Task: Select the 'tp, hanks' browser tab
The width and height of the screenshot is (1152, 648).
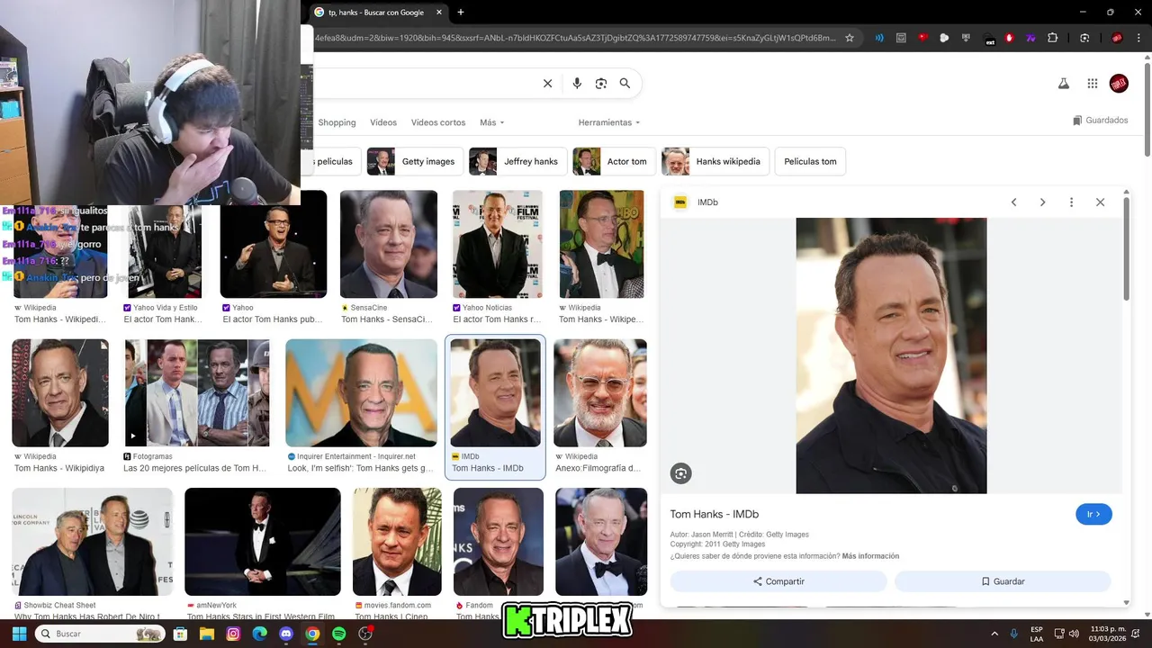Action: click(378, 13)
